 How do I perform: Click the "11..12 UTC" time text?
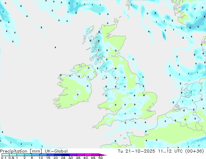(x=170, y=151)
